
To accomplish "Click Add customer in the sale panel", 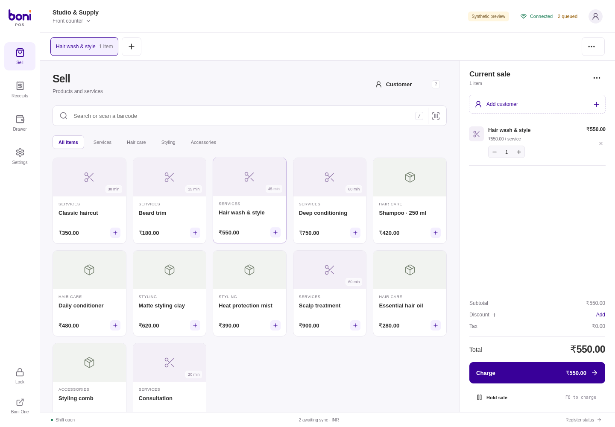I will pyautogui.click(x=537, y=104).
